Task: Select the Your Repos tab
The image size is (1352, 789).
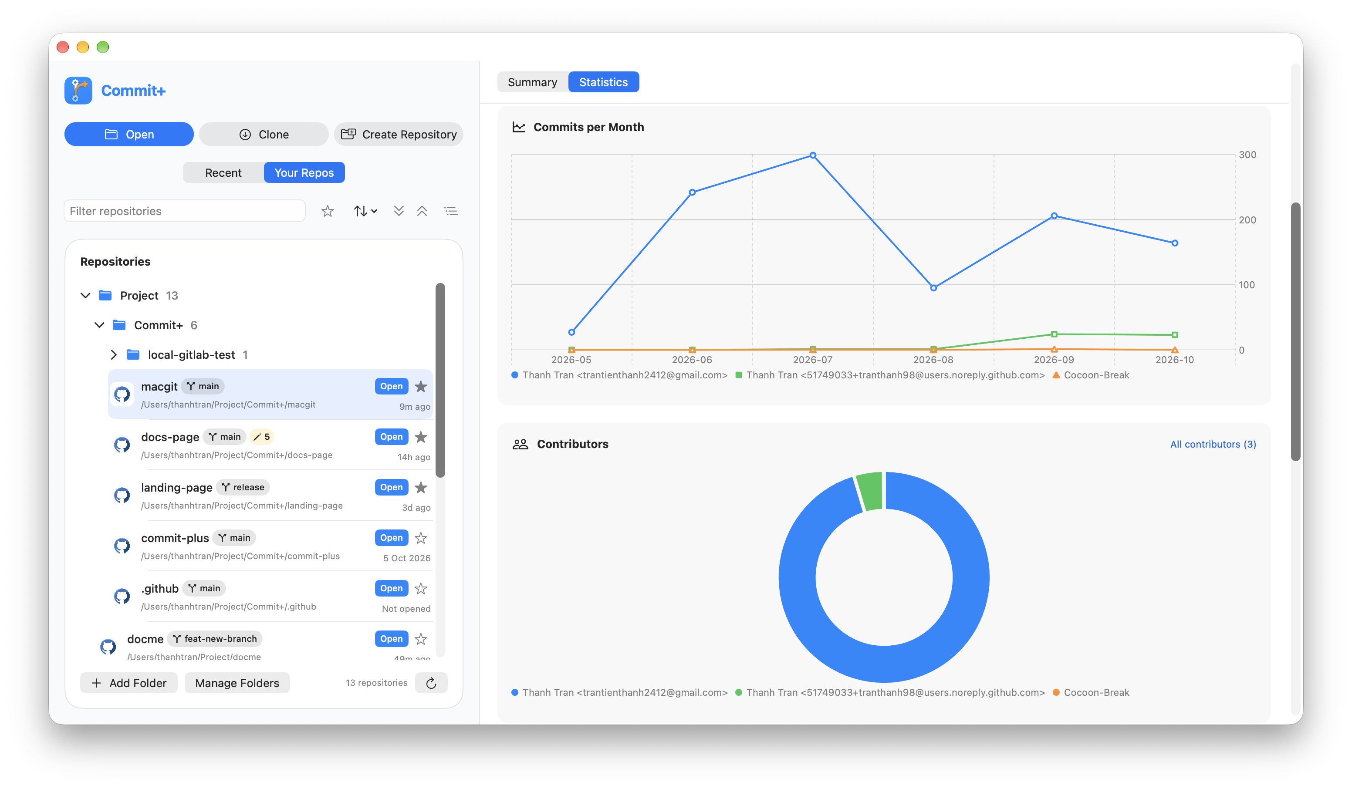Action: pos(304,173)
